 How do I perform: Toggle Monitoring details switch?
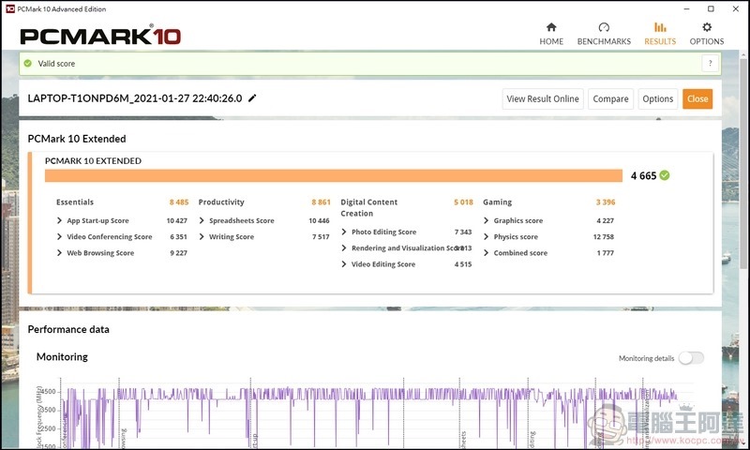tap(691, 358)
